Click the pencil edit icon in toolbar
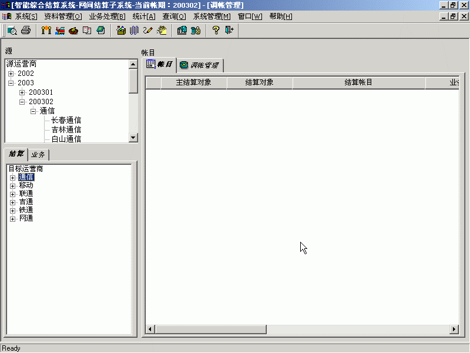Image resolution: width=470 pixels, height=353 pixels. [147, 31]
